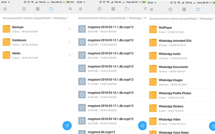Open WhatsApp Audio folder

(x=182, y=56)
